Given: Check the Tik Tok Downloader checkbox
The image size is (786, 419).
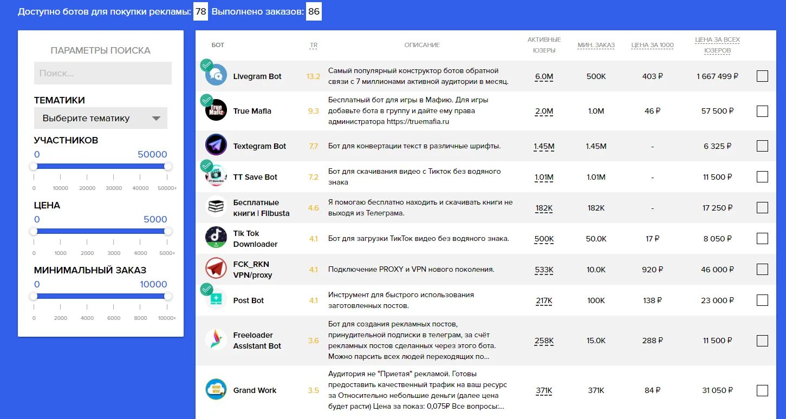Looking at the screenshot, I should point(762,238).
